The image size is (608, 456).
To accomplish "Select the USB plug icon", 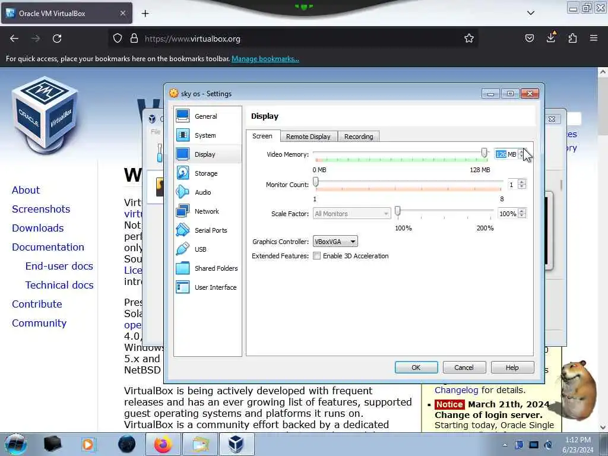I will pyautogui.click(x=183, y=249).
